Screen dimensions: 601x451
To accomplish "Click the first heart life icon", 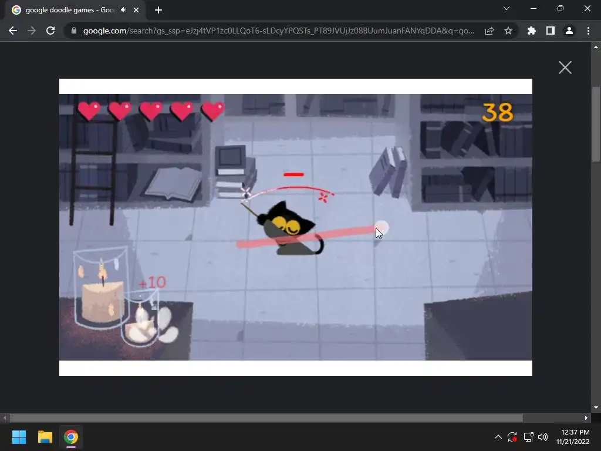I will 89,111.
